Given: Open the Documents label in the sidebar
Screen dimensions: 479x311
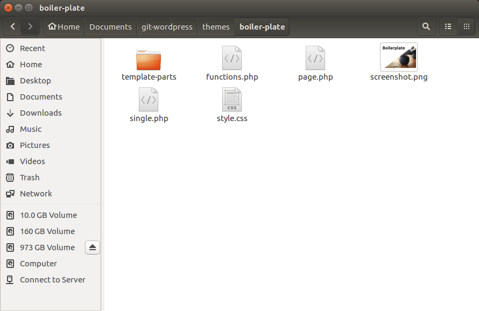Looking at the screenshot, I should 41,97.
